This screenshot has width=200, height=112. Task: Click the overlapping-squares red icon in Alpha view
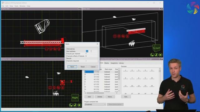coord(55,49)
